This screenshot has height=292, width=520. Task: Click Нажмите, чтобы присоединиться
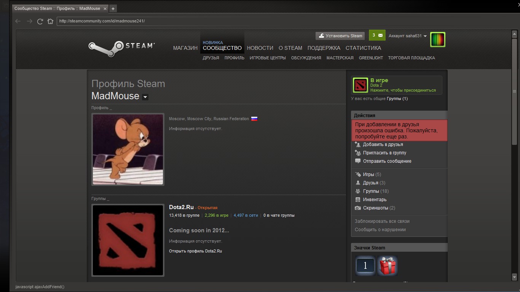click(403, 90)
